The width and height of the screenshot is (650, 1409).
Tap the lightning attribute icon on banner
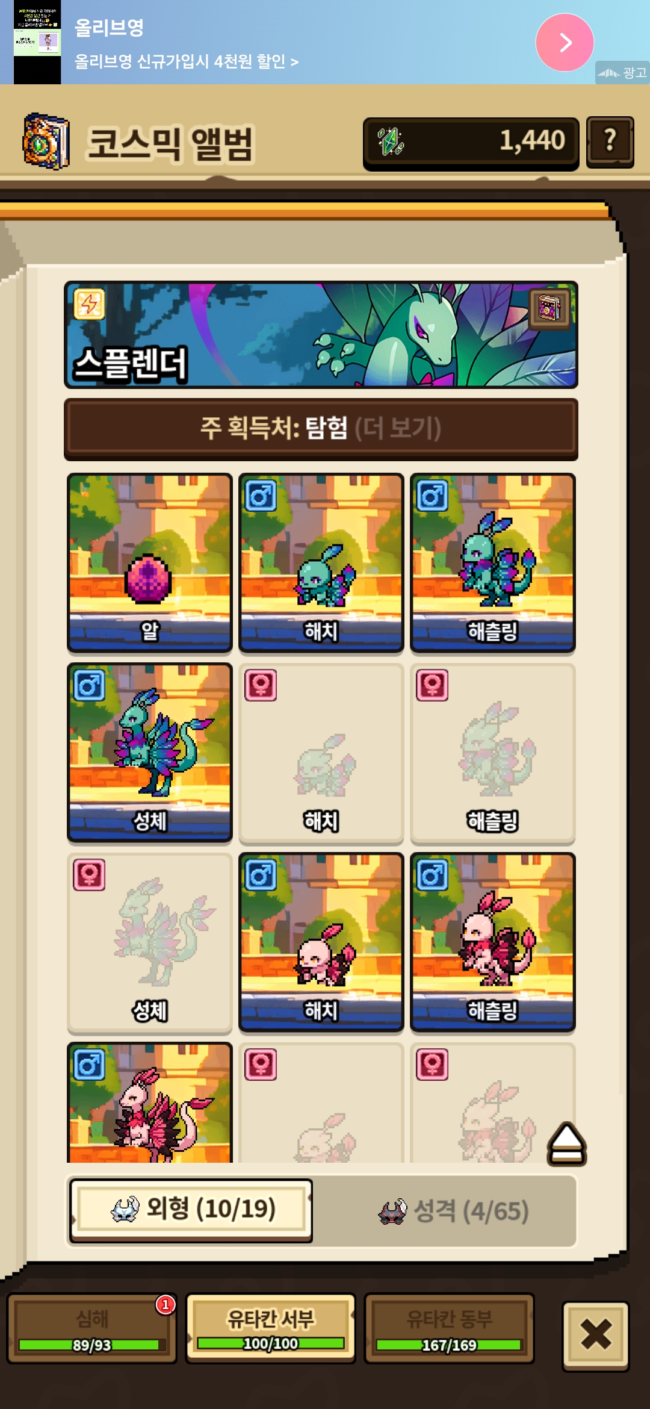click(x=89, y=304)
